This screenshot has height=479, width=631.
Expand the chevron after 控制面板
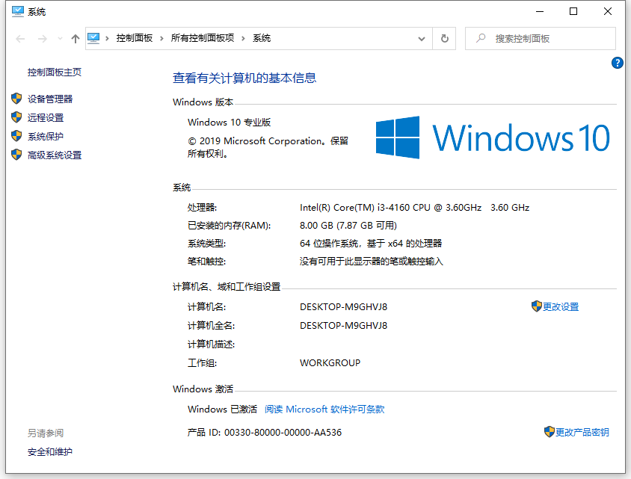point(161,39)
